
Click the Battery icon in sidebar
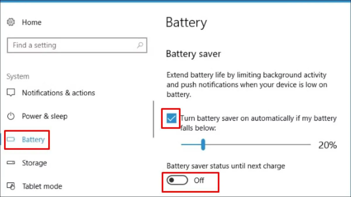11,140
